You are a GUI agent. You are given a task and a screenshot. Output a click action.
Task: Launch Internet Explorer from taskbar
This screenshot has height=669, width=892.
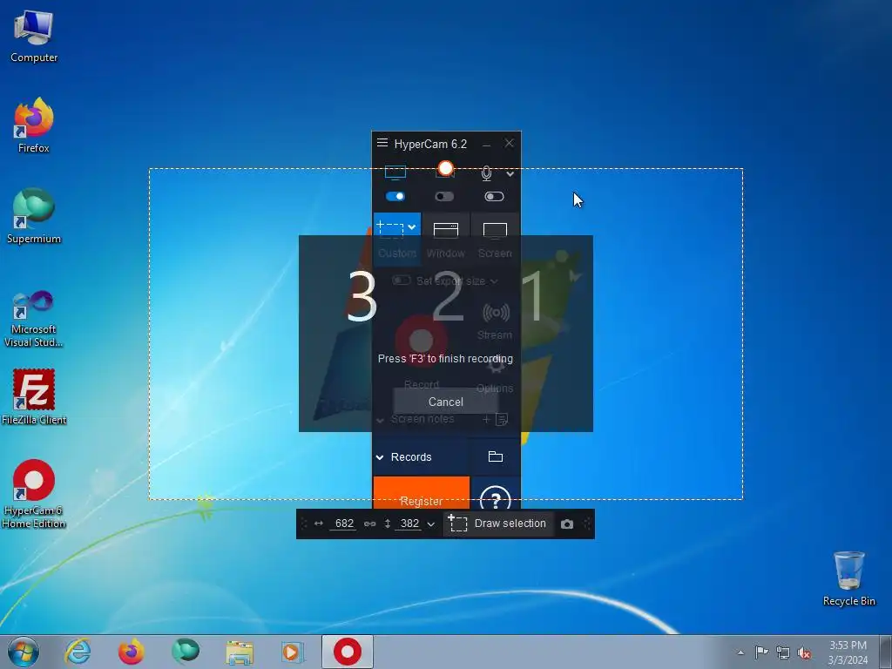click(x=78, y=652)
